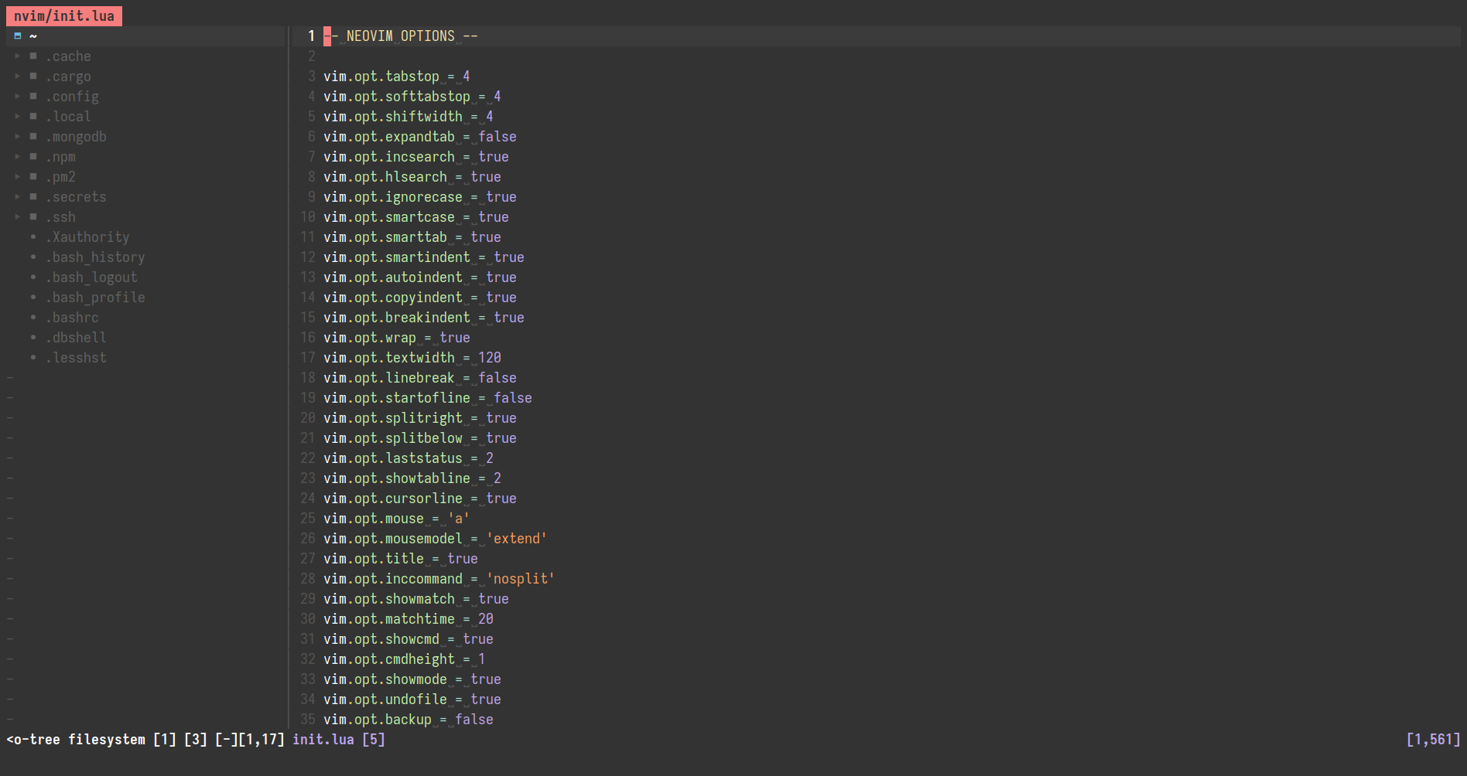Click the folder icon beside .local
Image resolution: width=1467 pixels, height=776 pixels.
(33, 116)
